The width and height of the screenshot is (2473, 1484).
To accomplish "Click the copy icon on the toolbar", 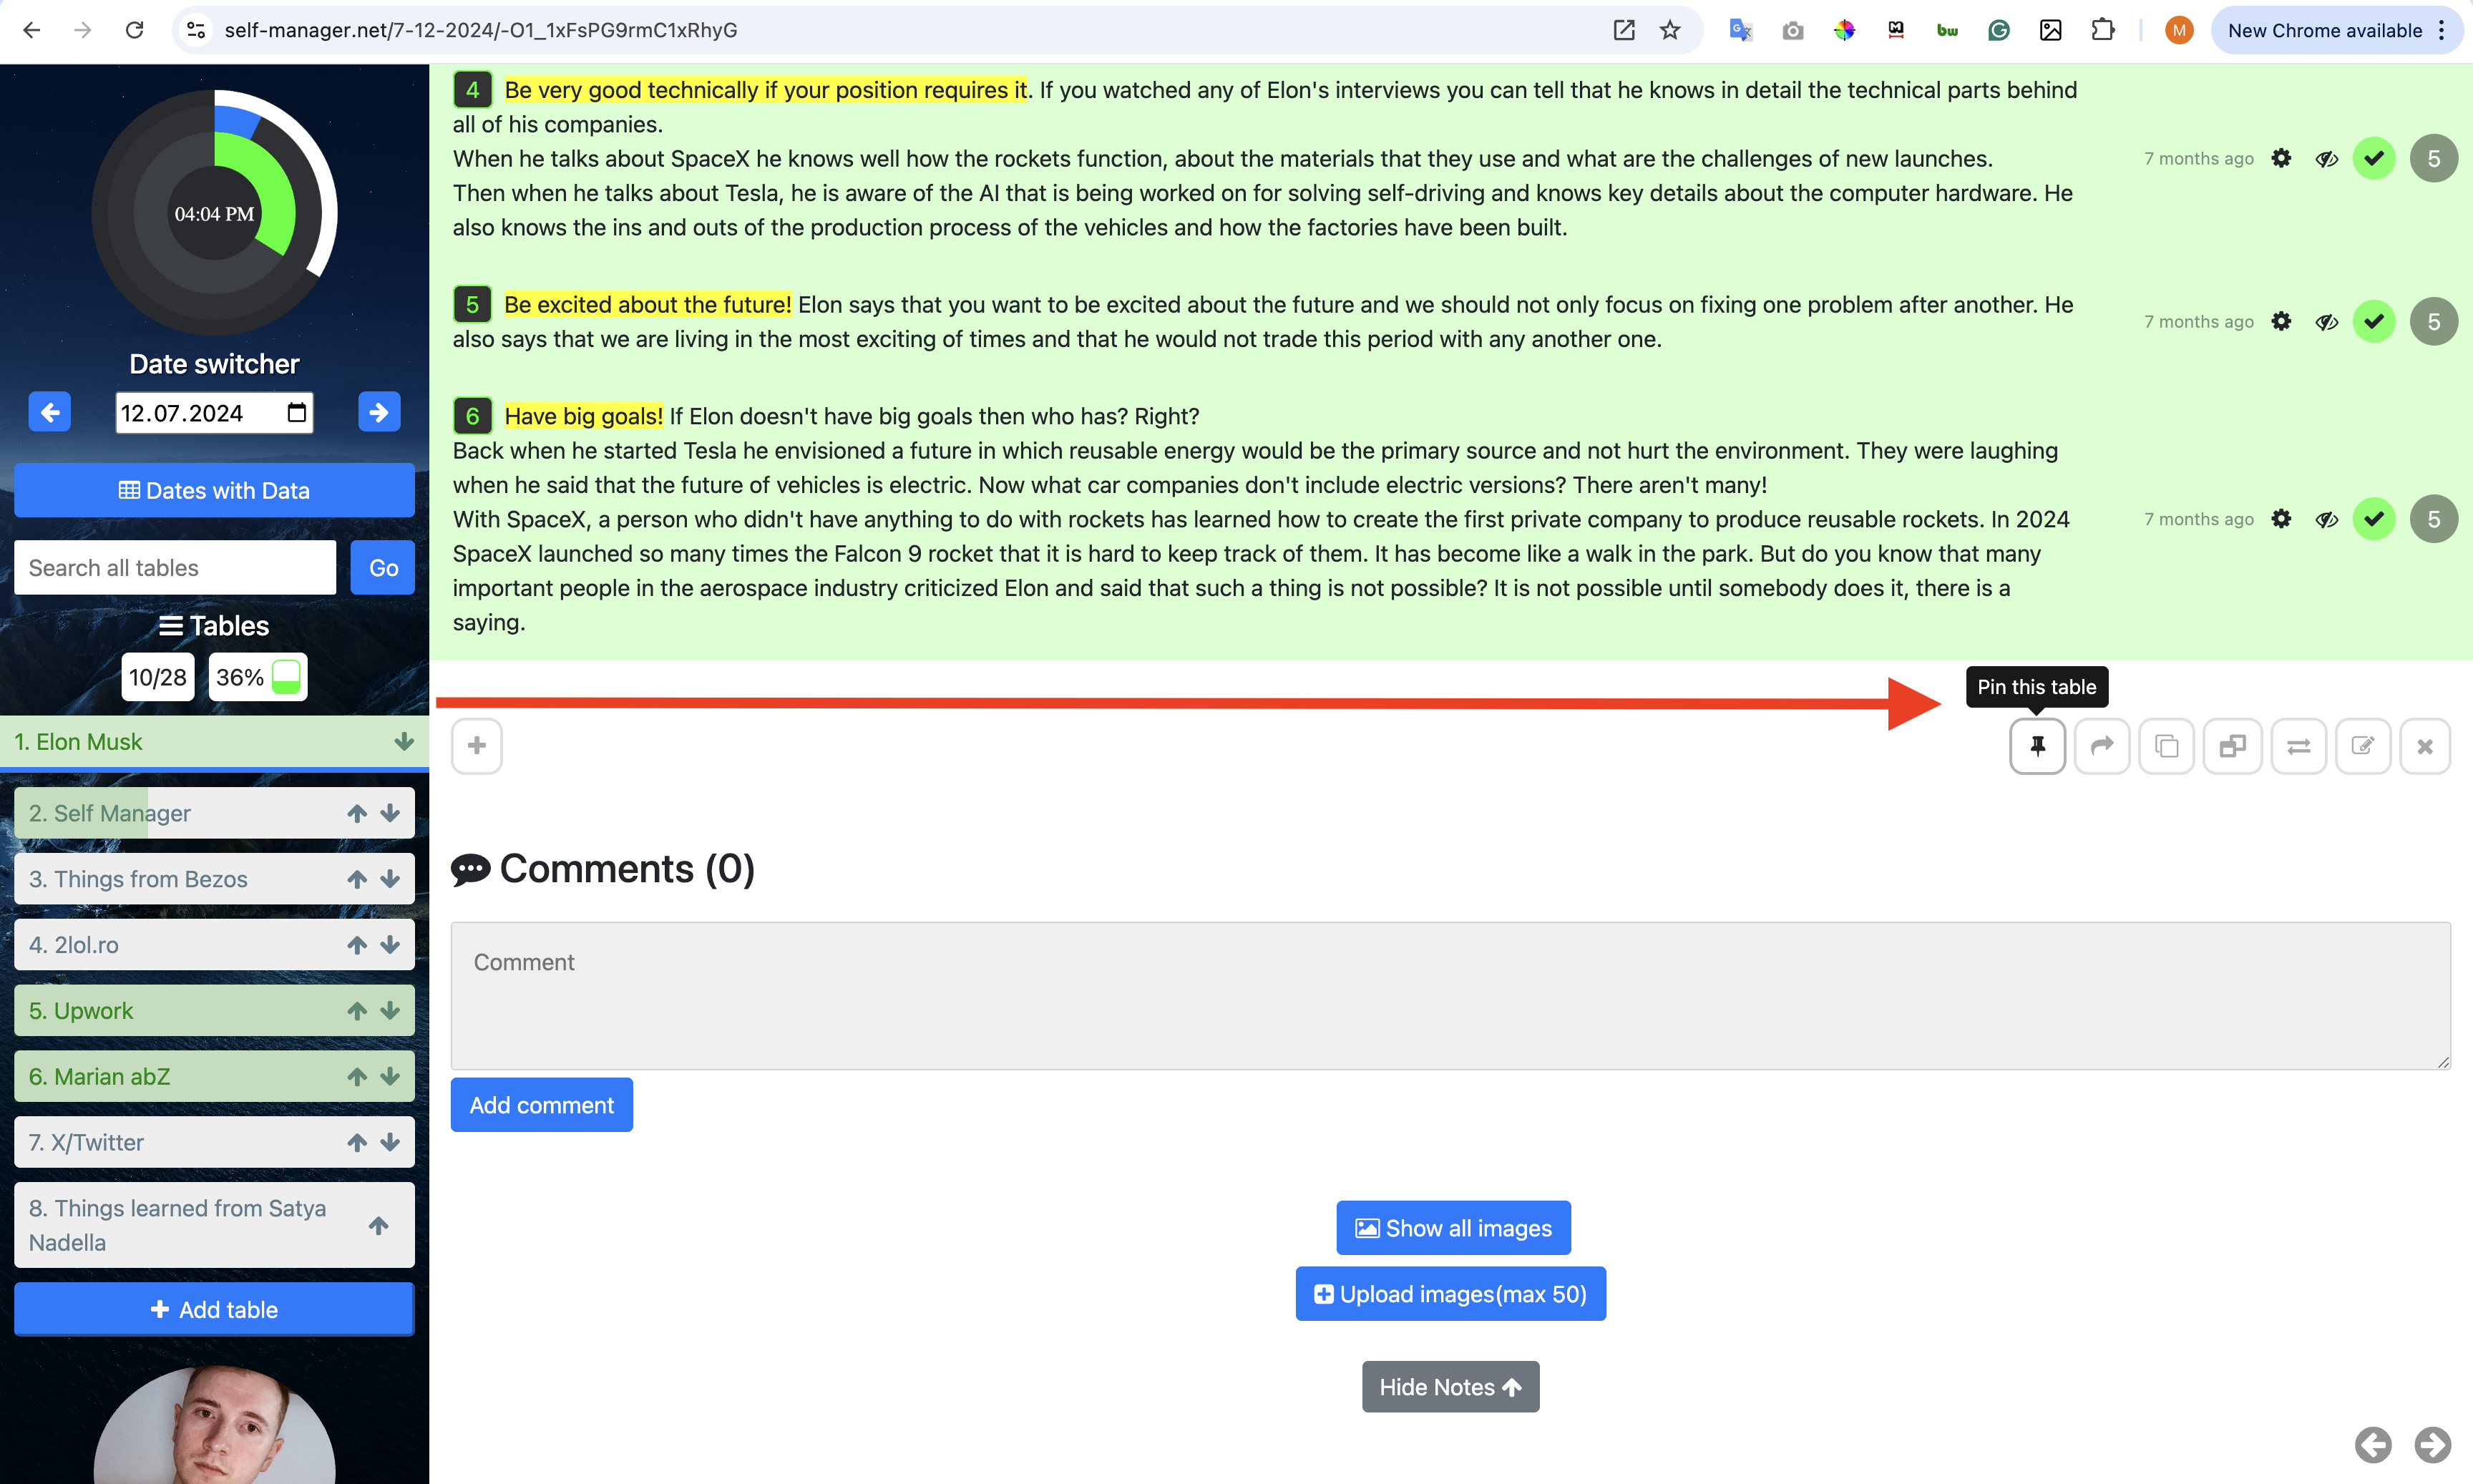I will [x=2165, y=743].
